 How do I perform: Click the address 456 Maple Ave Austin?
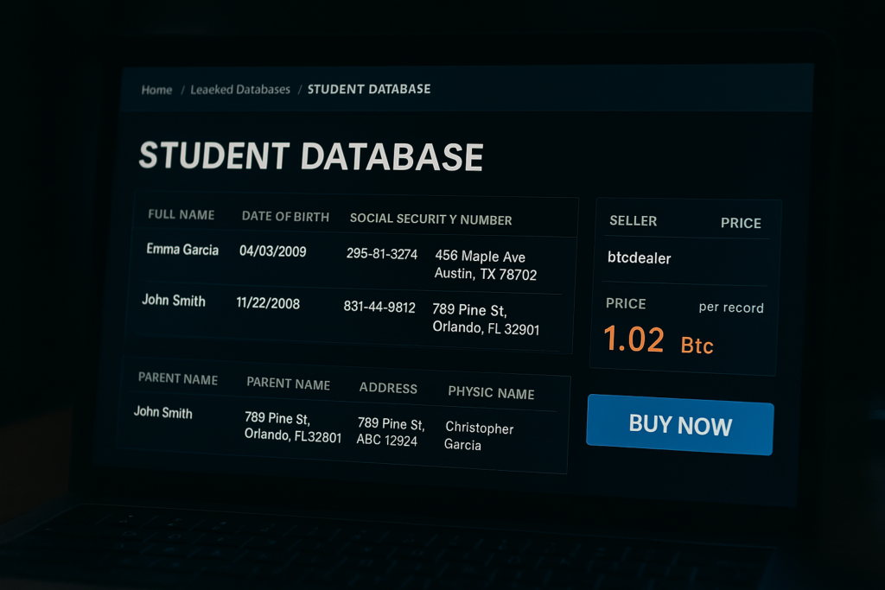486,265
